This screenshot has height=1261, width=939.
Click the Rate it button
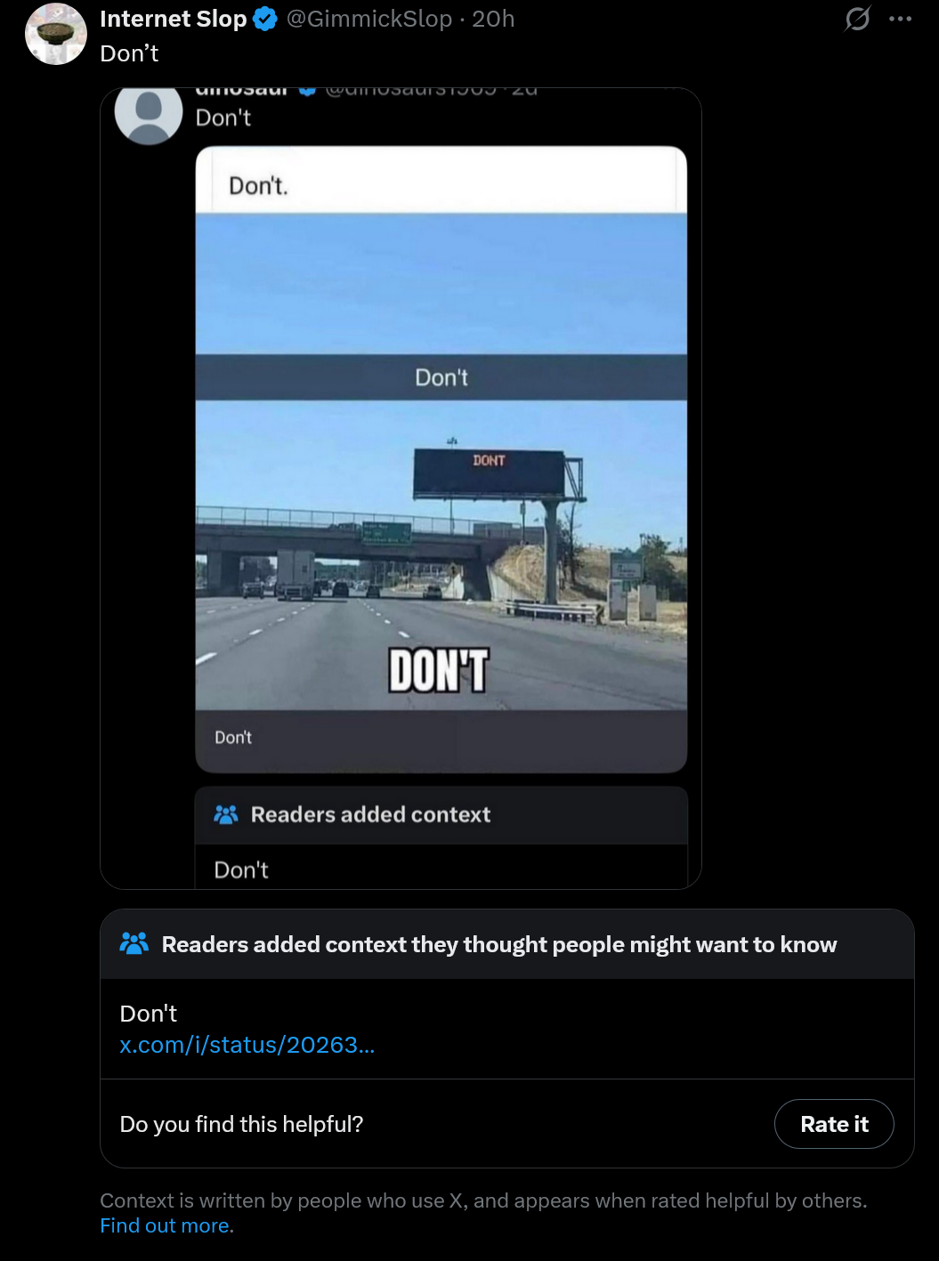pyautogui.click(x=834, y=1124)
